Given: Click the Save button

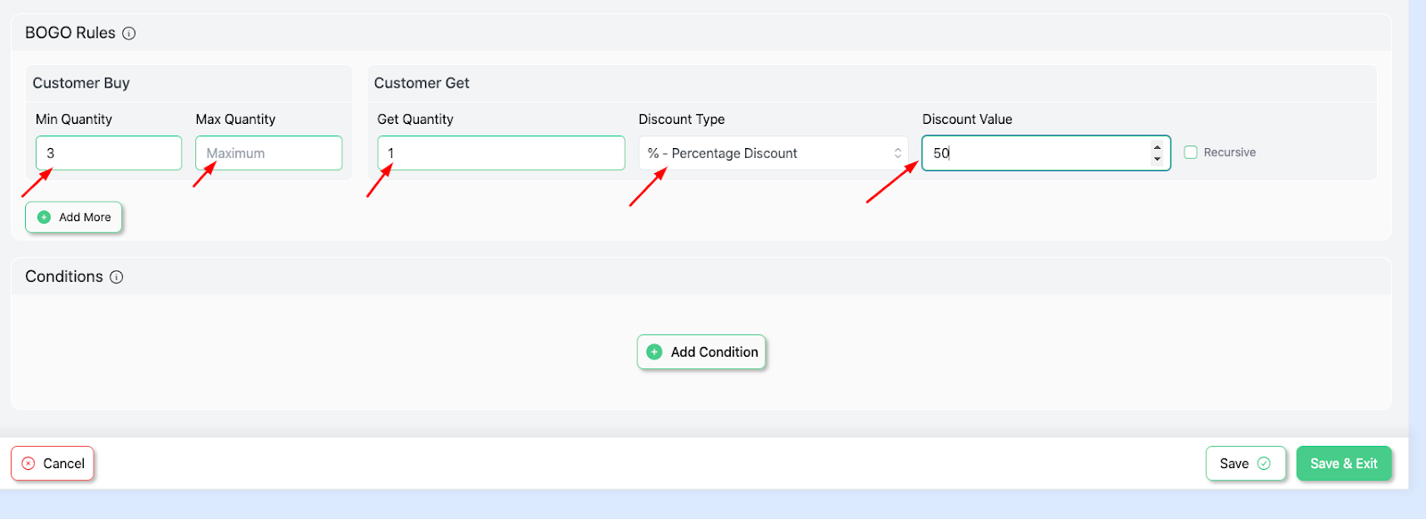Looking at the screenshot, I should pyautogui.click(x=1246, y=464).
